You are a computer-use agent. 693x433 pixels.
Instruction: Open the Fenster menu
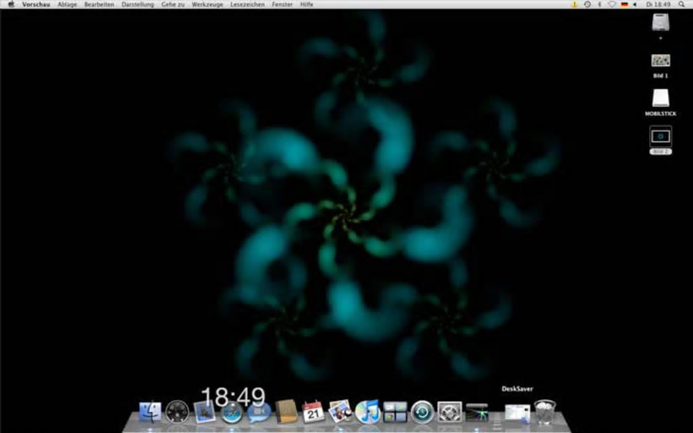coord(282,5)
